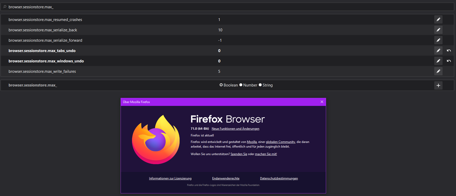This screenshot has height=196, width=456.
Task: Open Informationen zur Lizenzierung link
Action: [x=170, y=178]
